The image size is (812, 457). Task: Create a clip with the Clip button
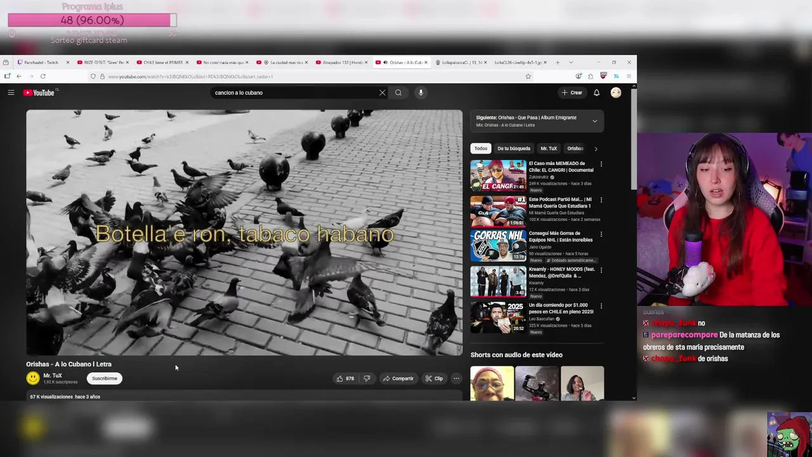(435, 378)
